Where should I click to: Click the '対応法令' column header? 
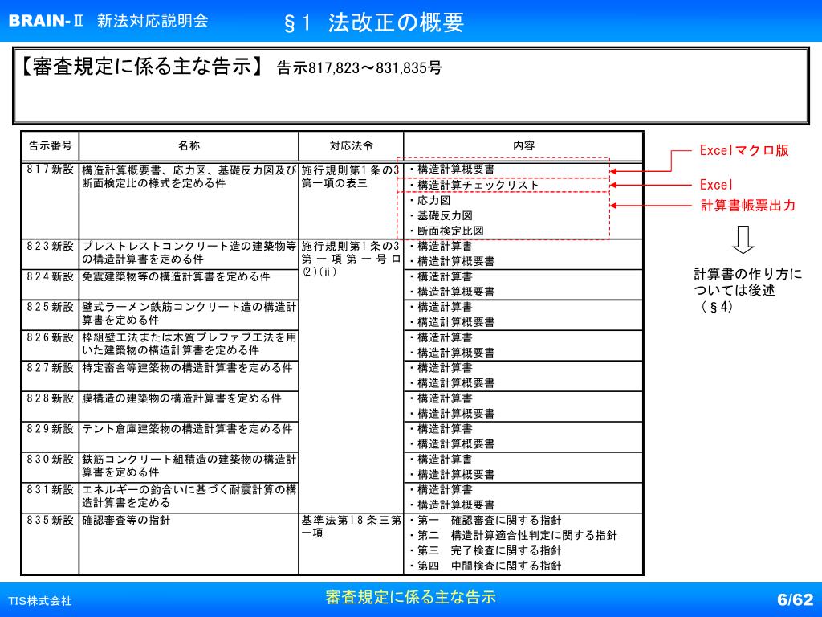point(352,146)
